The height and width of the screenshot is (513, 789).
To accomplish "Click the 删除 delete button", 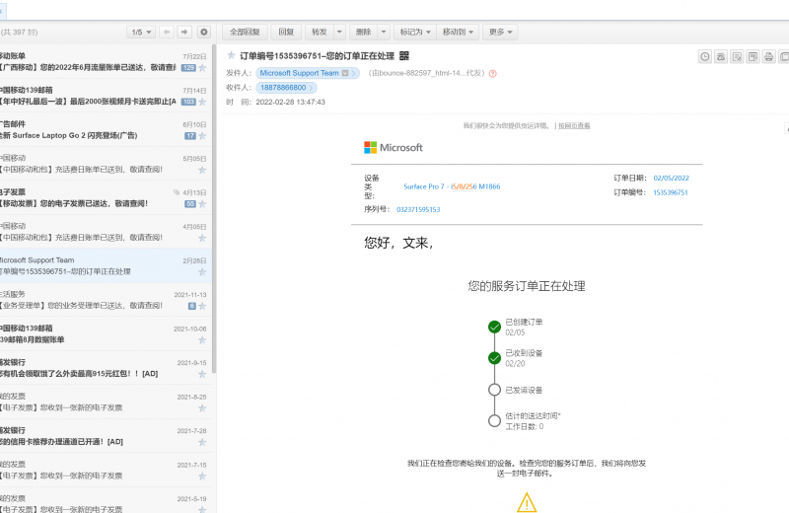I will [363, 33].
